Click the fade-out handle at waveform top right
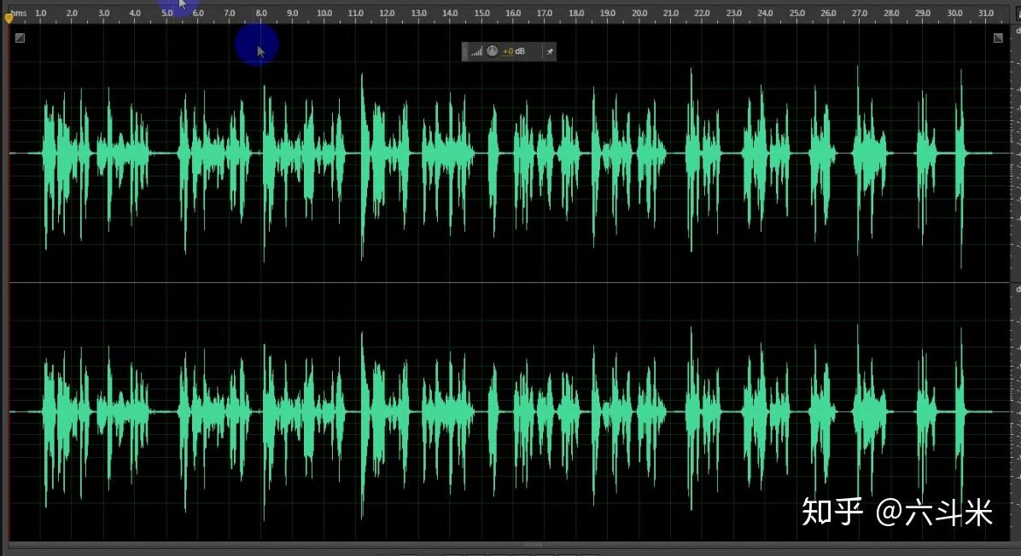1021x556 pixels. coord(998,38)
